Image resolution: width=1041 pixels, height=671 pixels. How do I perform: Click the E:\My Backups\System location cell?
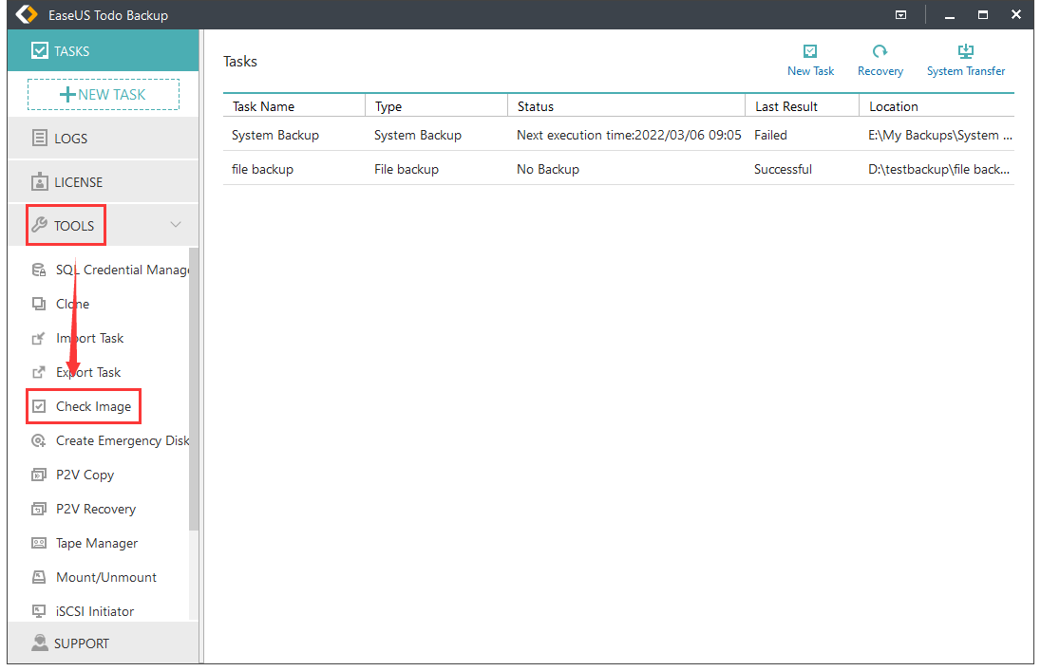[940, 135]
